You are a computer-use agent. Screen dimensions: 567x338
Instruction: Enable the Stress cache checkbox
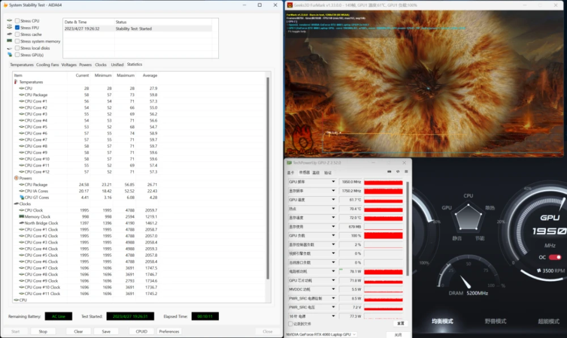pyautogui.click(x=17, y=35)
